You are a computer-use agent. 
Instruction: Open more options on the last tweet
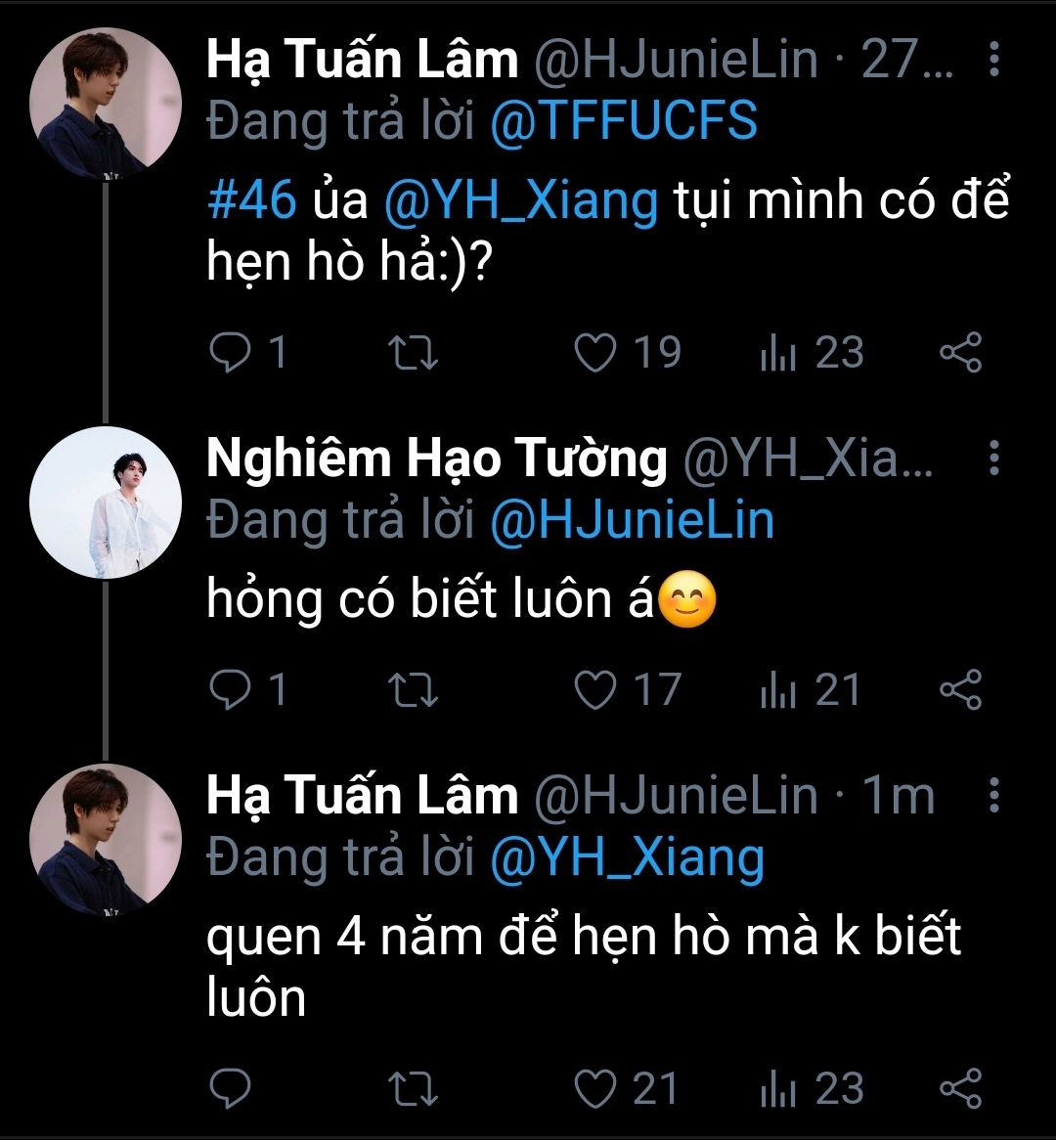coord(993,797)
